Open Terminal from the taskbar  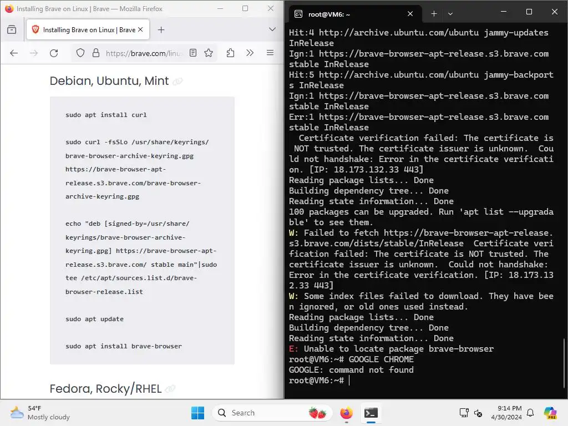[371, 413]
